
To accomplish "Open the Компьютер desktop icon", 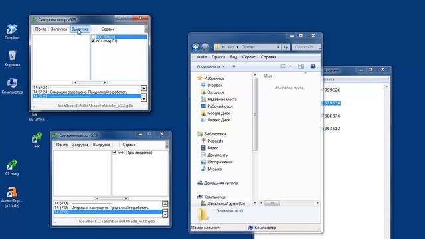I will point(12,86).
